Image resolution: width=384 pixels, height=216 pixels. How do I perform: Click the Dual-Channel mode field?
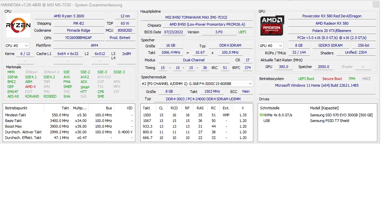point(194,60)
